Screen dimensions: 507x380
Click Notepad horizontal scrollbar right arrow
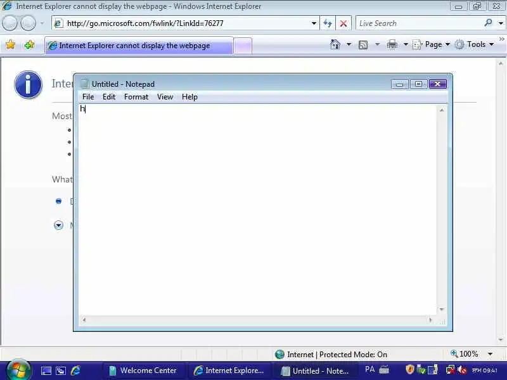(430, 320)
